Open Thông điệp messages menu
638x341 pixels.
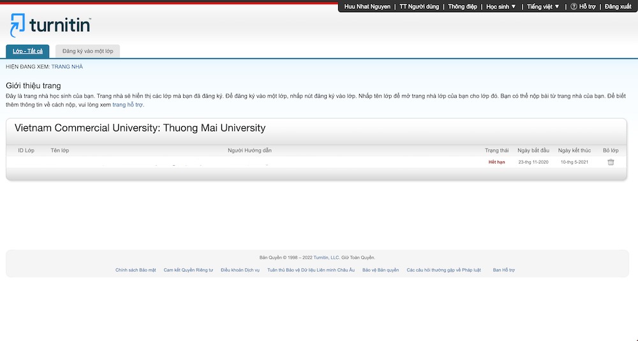[463, 6]
